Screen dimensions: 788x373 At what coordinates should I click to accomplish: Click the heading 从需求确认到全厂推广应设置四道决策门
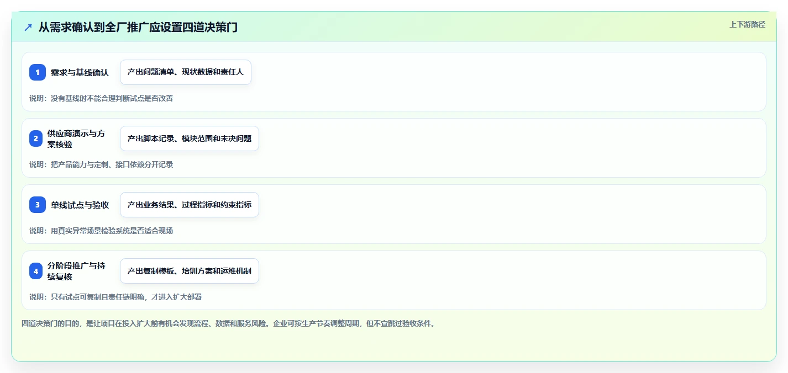[138, 27]
